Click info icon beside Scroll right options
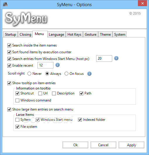Screen dimensions: 149x155 pyautogui.click(x=89, y=74)
